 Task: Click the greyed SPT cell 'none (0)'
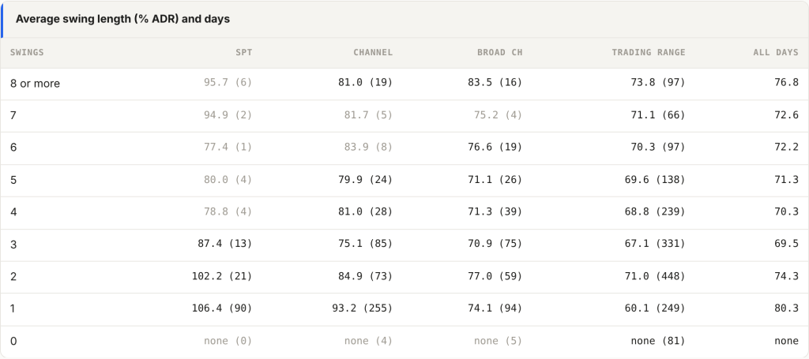tap(228, 341)
